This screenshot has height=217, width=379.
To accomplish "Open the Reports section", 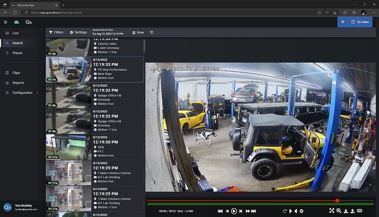I will click(x=18, y=83).
